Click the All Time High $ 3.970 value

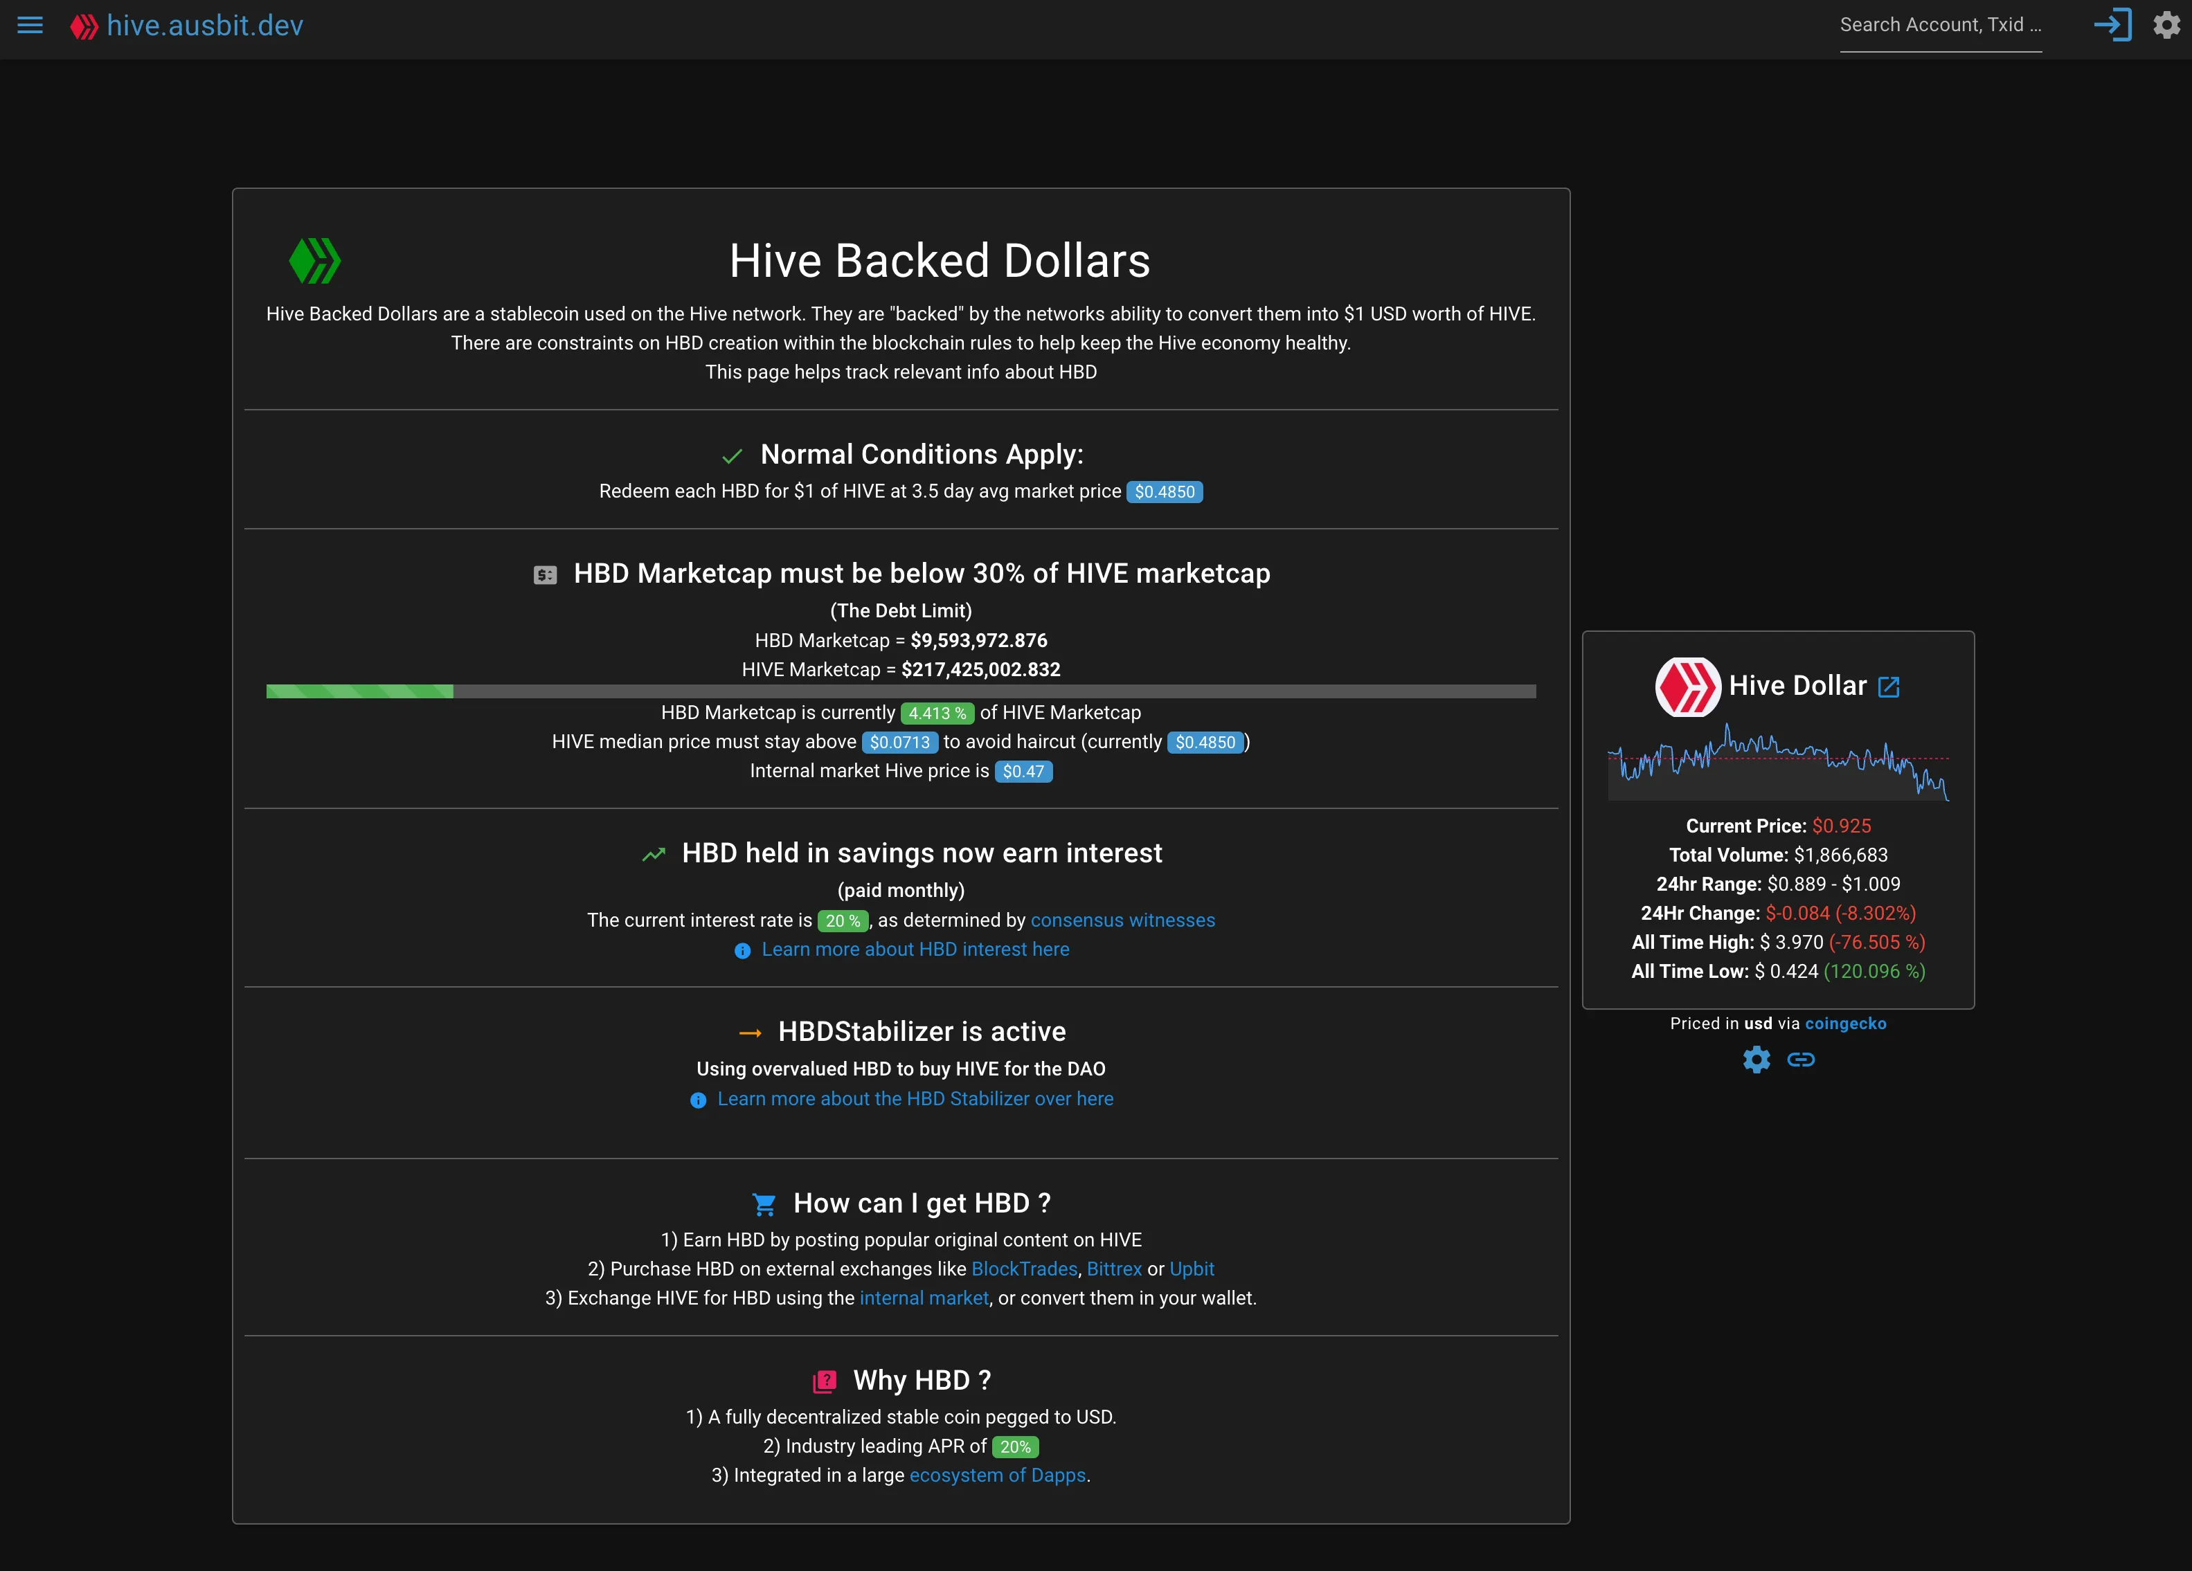click(1791, 942)
